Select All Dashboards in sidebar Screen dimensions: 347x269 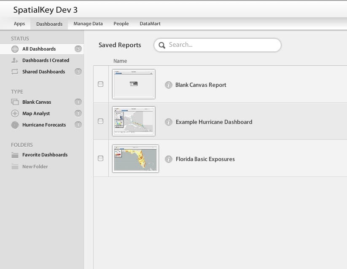tap(42, 49)
